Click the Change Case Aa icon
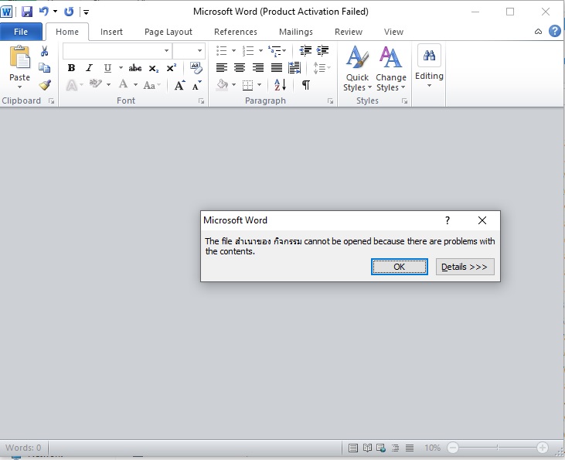 (x=149, y=86)
